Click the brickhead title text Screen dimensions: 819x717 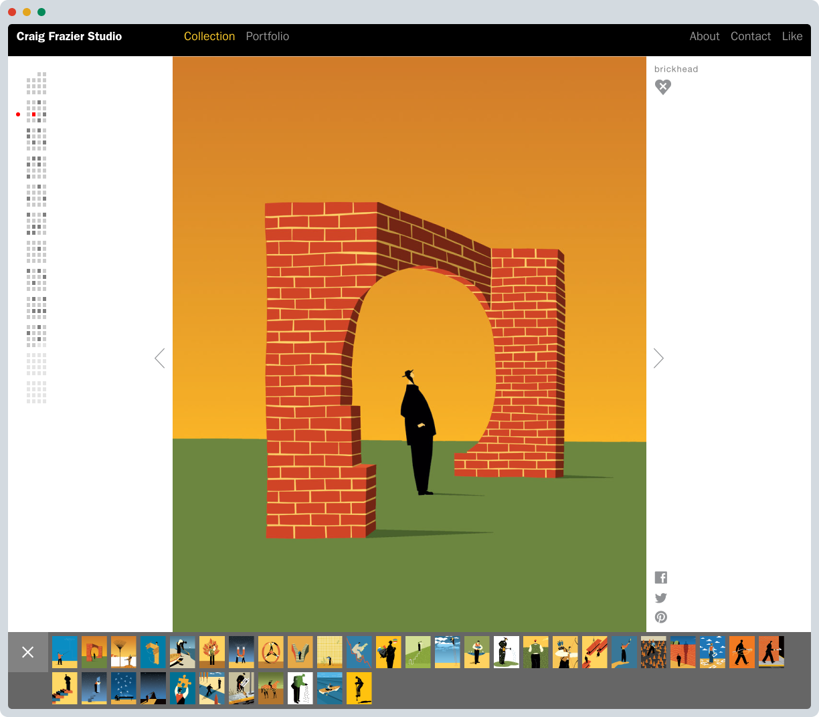click(676, 69)
